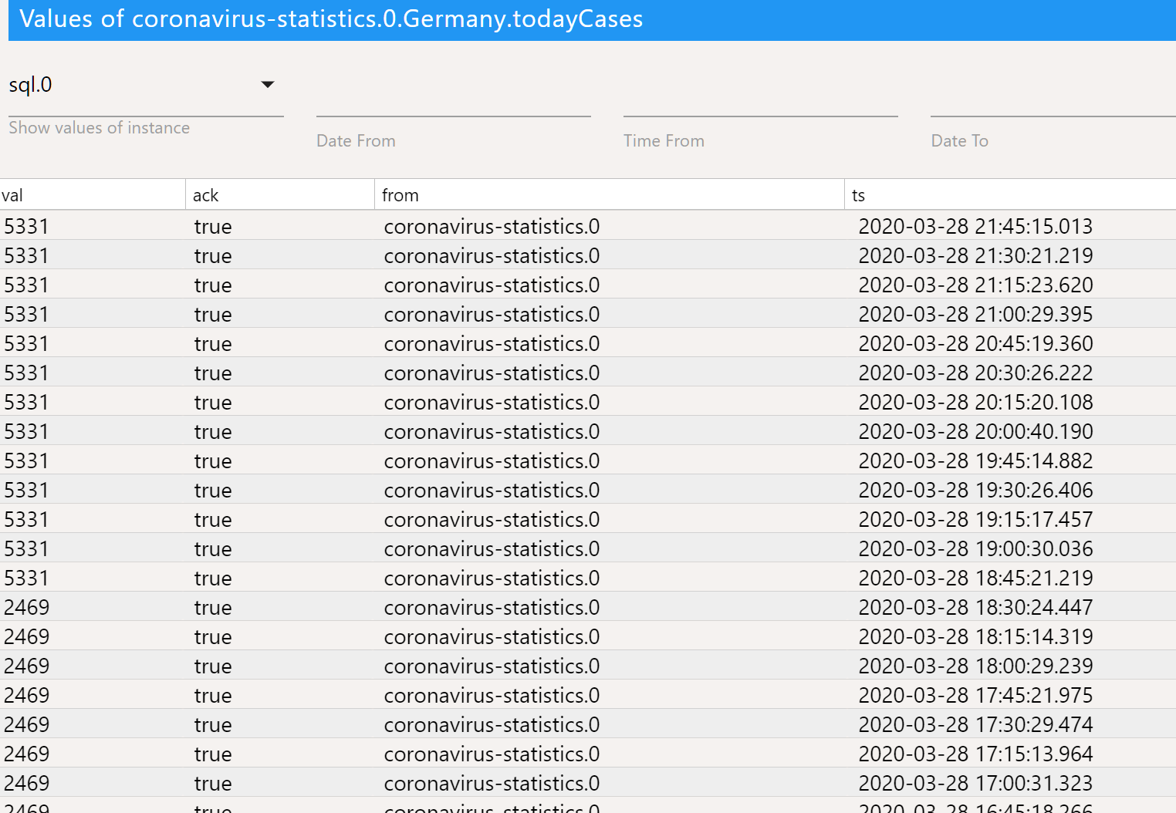The image size is (1176, 813).
Task: Select timestamp 2020-03-28 18:15:14.319
Action: click(975, 636)
